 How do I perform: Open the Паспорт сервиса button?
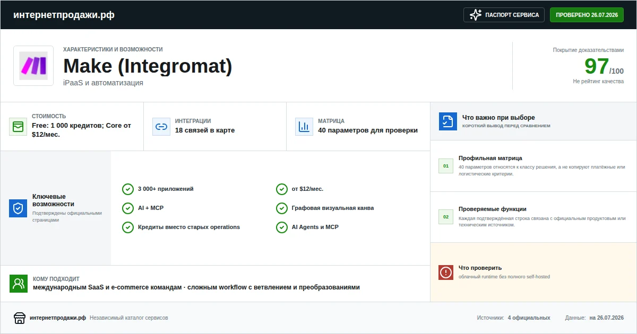tap(504, 15)
